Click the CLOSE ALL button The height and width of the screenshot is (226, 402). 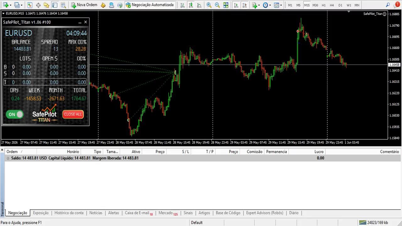pyautogui.click(x=73, y=114)
